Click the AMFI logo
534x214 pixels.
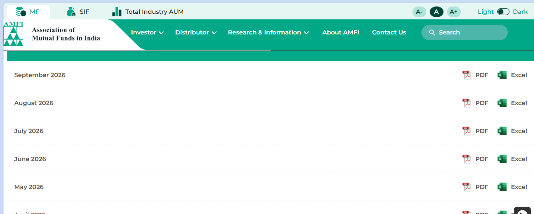(x=13, y=34)
